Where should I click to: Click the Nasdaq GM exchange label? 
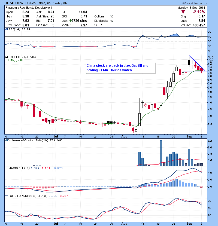click(60, 3)
